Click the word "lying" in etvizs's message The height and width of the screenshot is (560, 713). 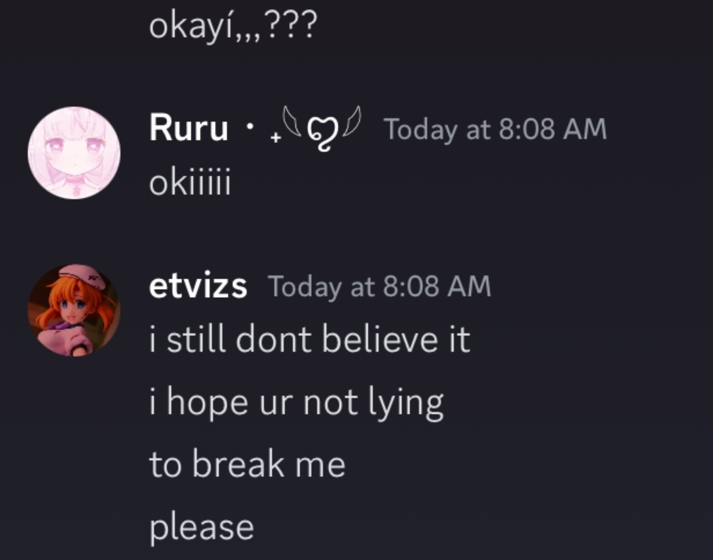pyautogui.click(x=405, y=403)
